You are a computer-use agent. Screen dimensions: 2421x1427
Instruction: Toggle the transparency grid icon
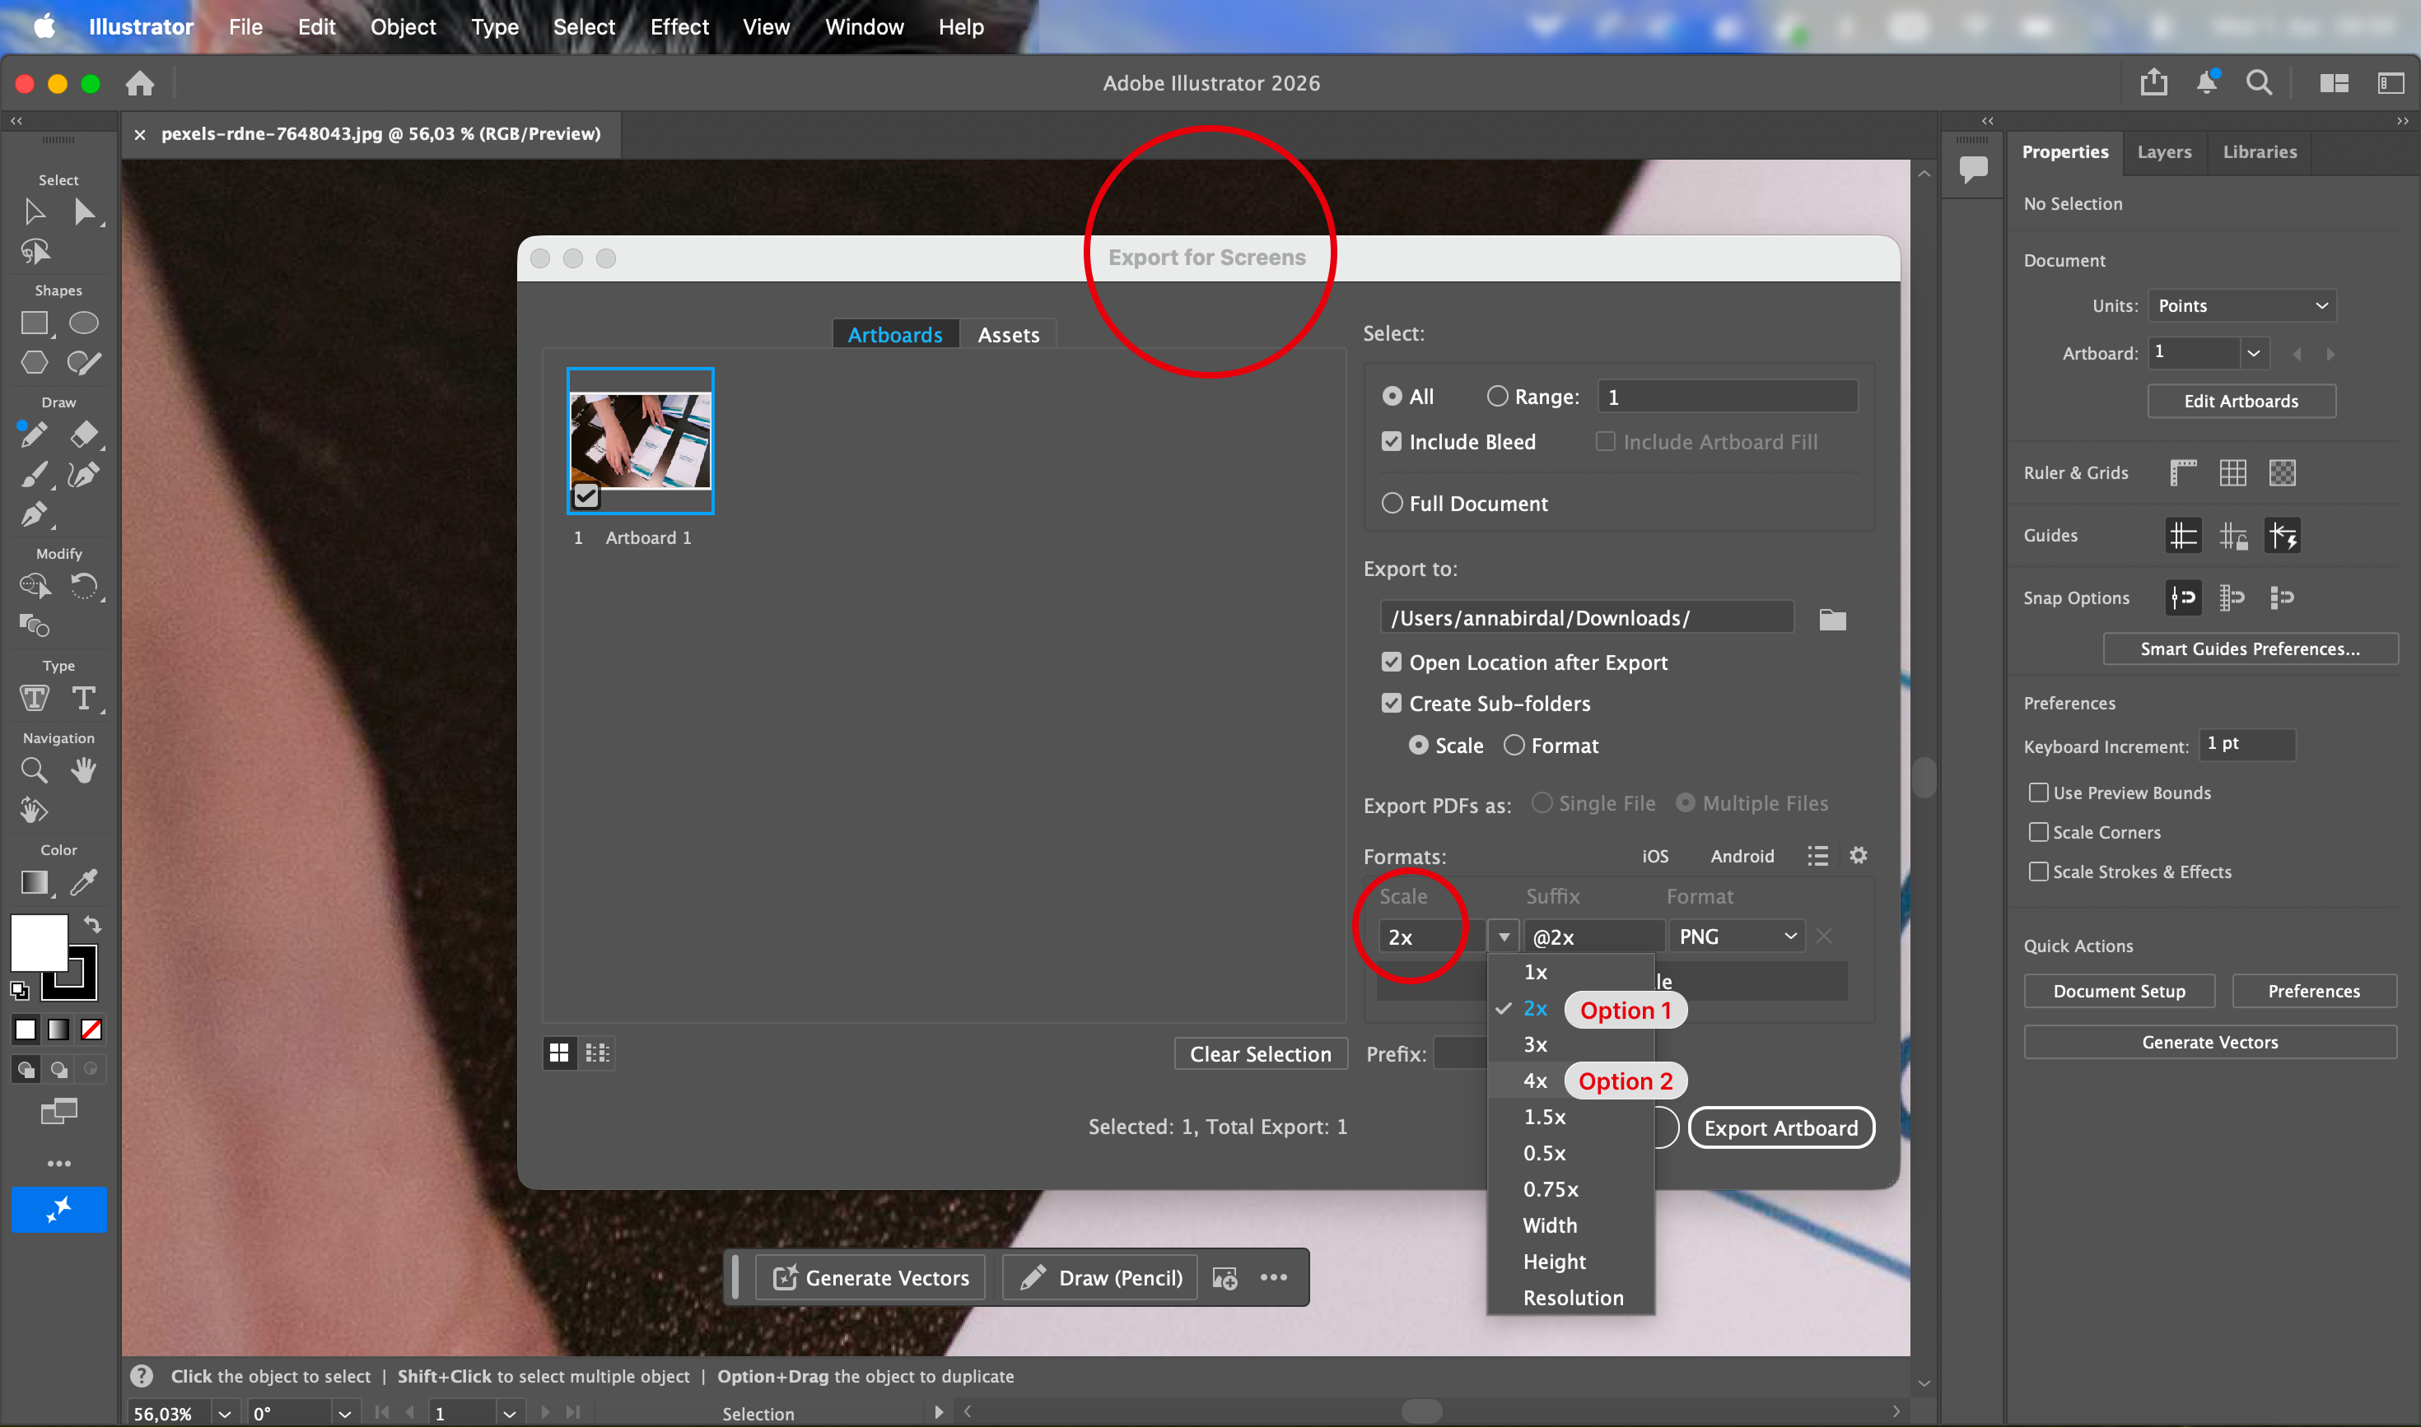[2282, 473]
